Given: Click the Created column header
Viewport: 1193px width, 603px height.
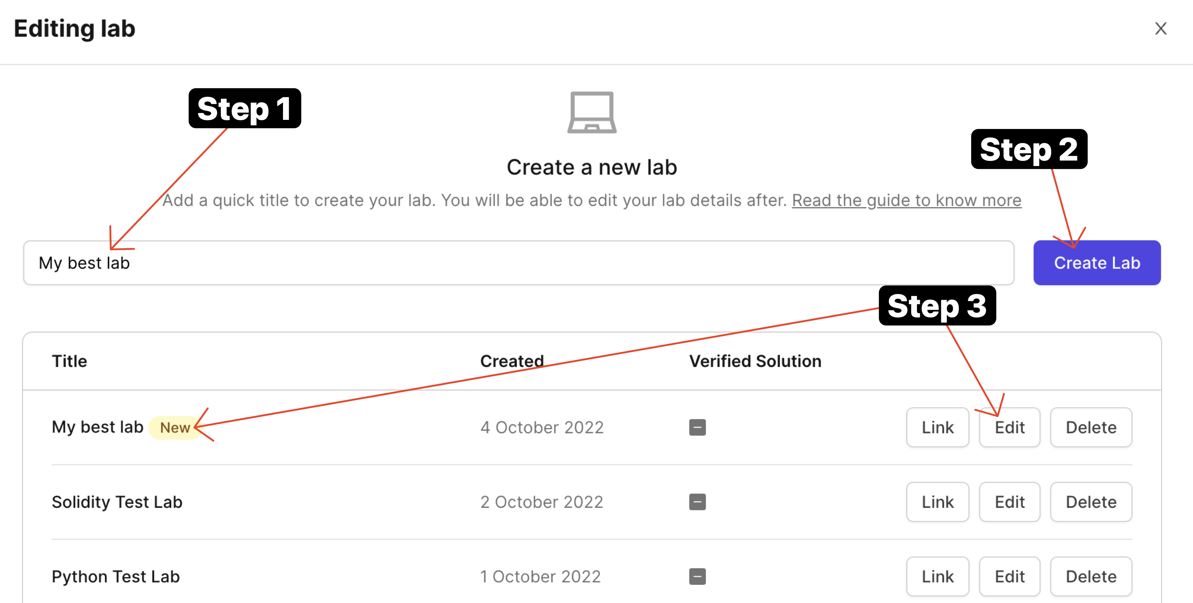Looking at the screenshot, I should click(x=512, y=361).
